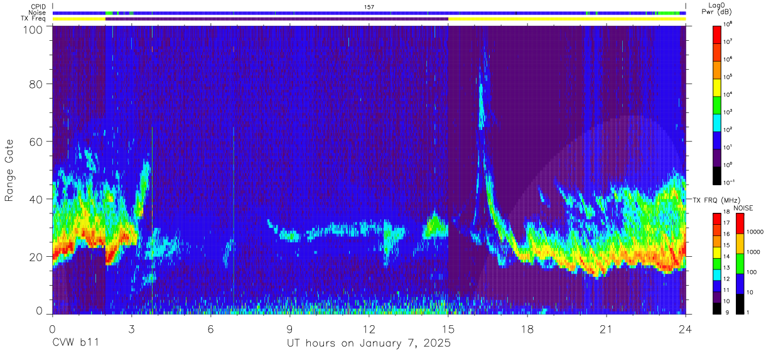Image resolution: width=771 pixels, height=356 pixels.
Task: Click the red 17–18 MHz TX frequency swatch
Action: 717,219
